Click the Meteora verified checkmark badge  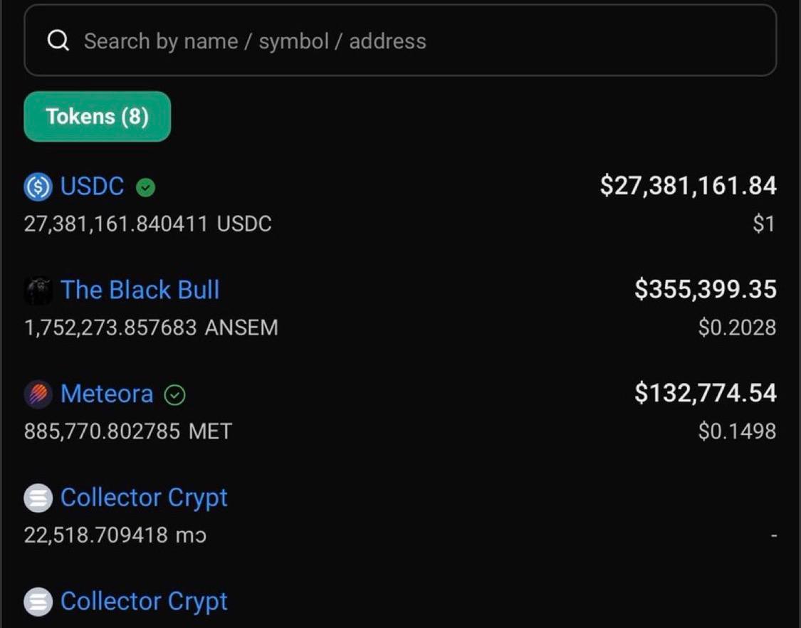click(174, 395)
